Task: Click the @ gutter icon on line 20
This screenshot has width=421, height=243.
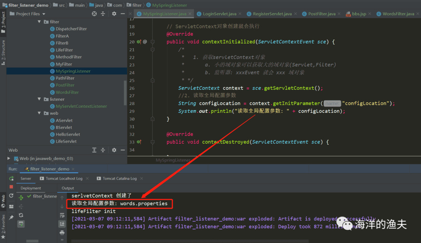Action: pyautogui.click(x=145, y=42)
